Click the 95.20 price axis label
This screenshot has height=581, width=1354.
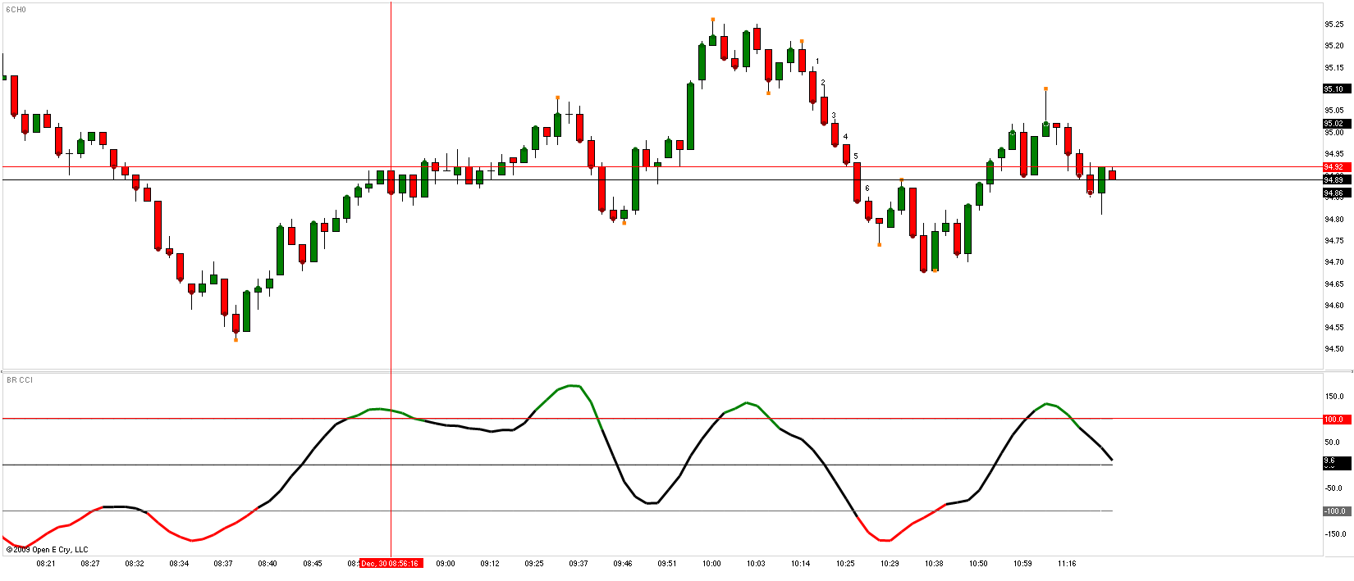pos(1334,46)
